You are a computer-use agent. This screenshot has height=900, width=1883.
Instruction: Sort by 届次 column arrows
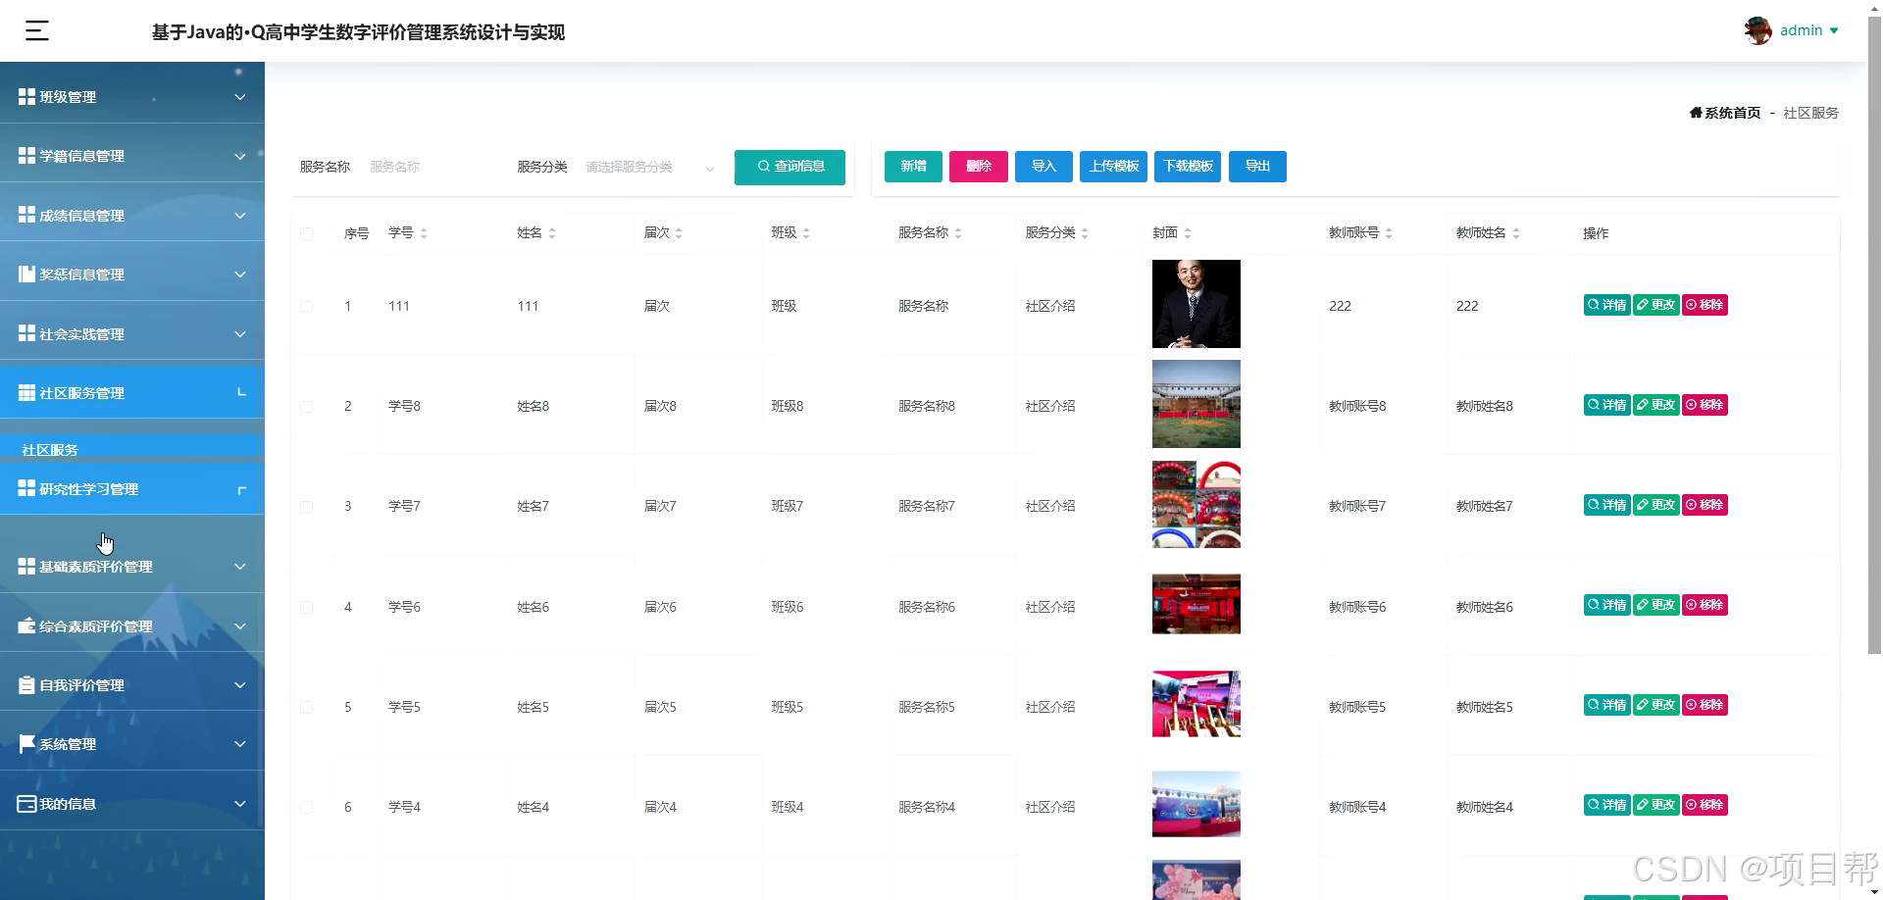point(679,233)
